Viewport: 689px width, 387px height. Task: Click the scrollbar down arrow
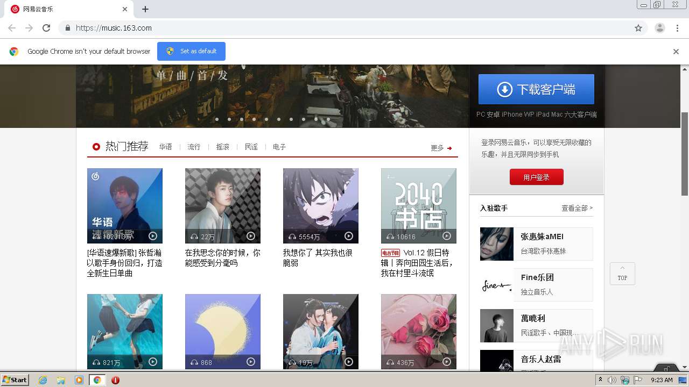click(685, 368)
